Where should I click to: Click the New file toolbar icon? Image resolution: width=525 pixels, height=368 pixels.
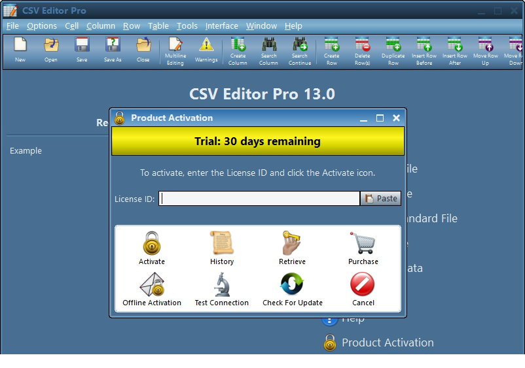[20, 50]
